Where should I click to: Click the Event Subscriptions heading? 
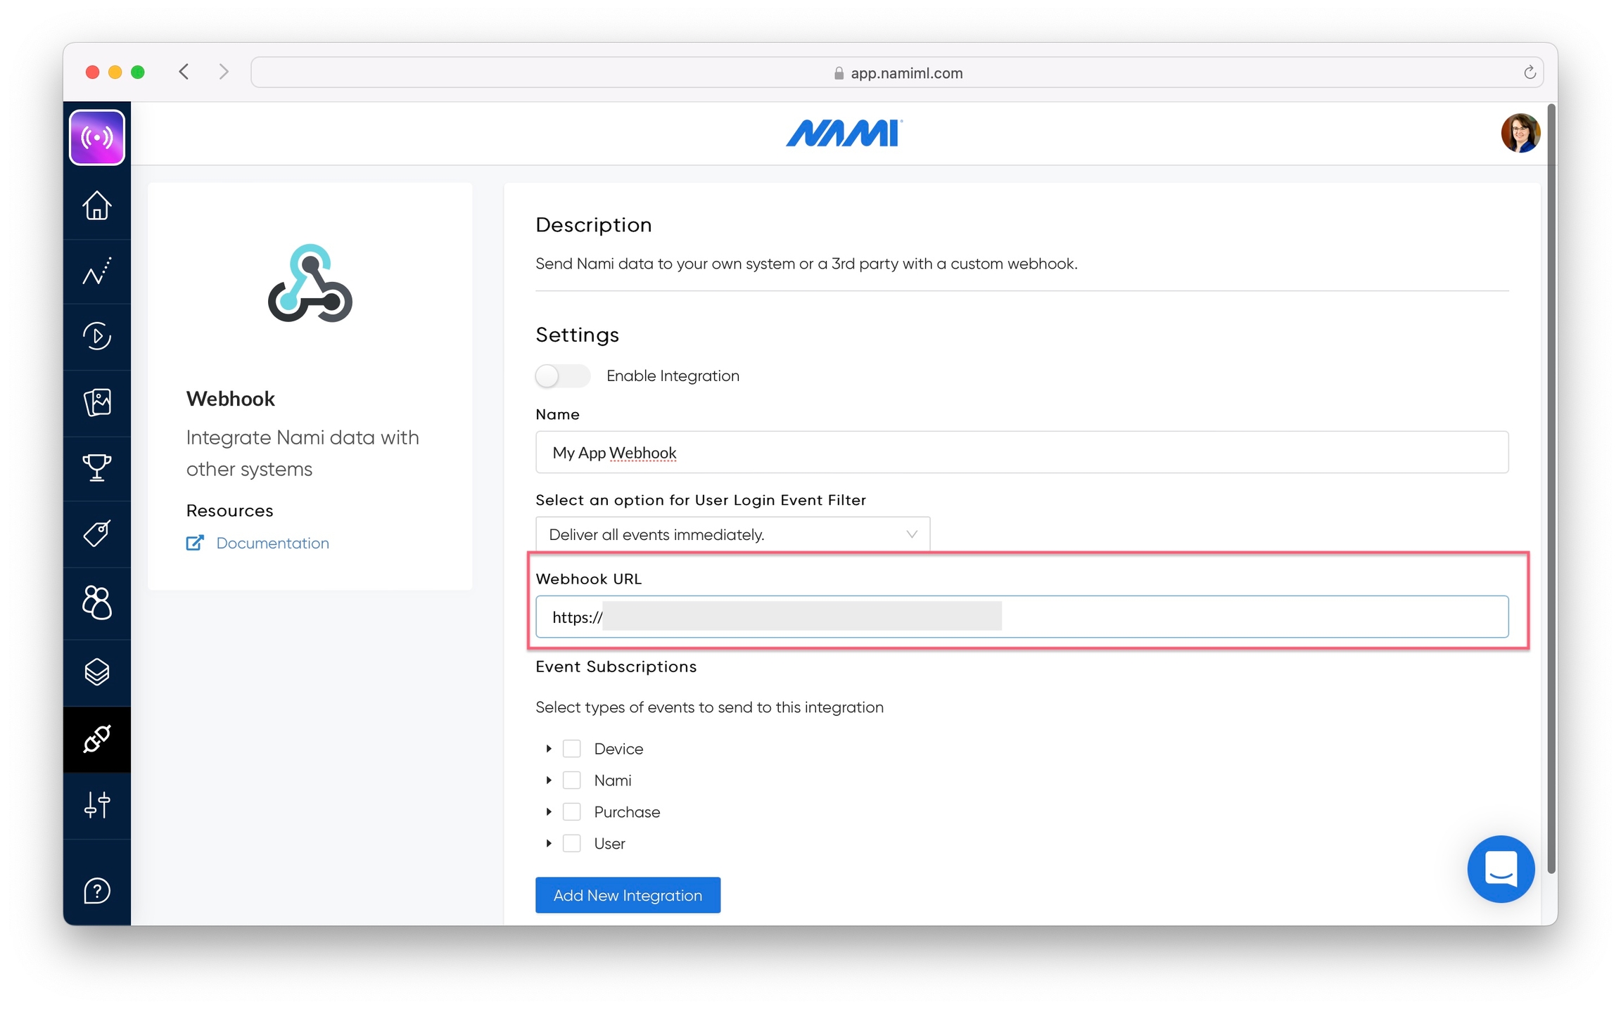coord(616,667)
